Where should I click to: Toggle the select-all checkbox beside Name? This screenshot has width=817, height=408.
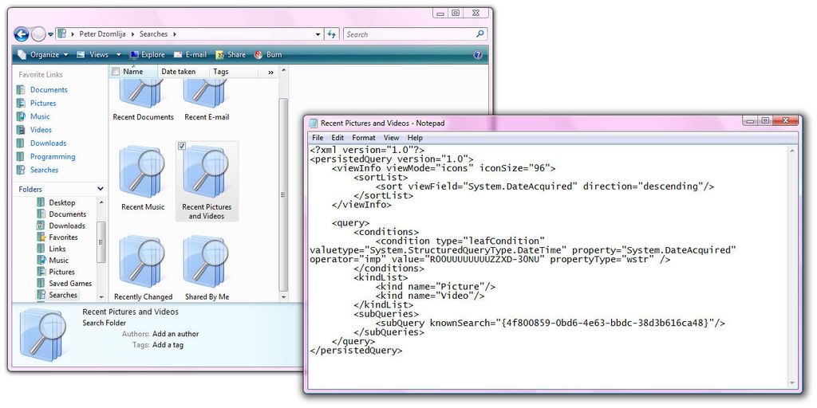116,72
